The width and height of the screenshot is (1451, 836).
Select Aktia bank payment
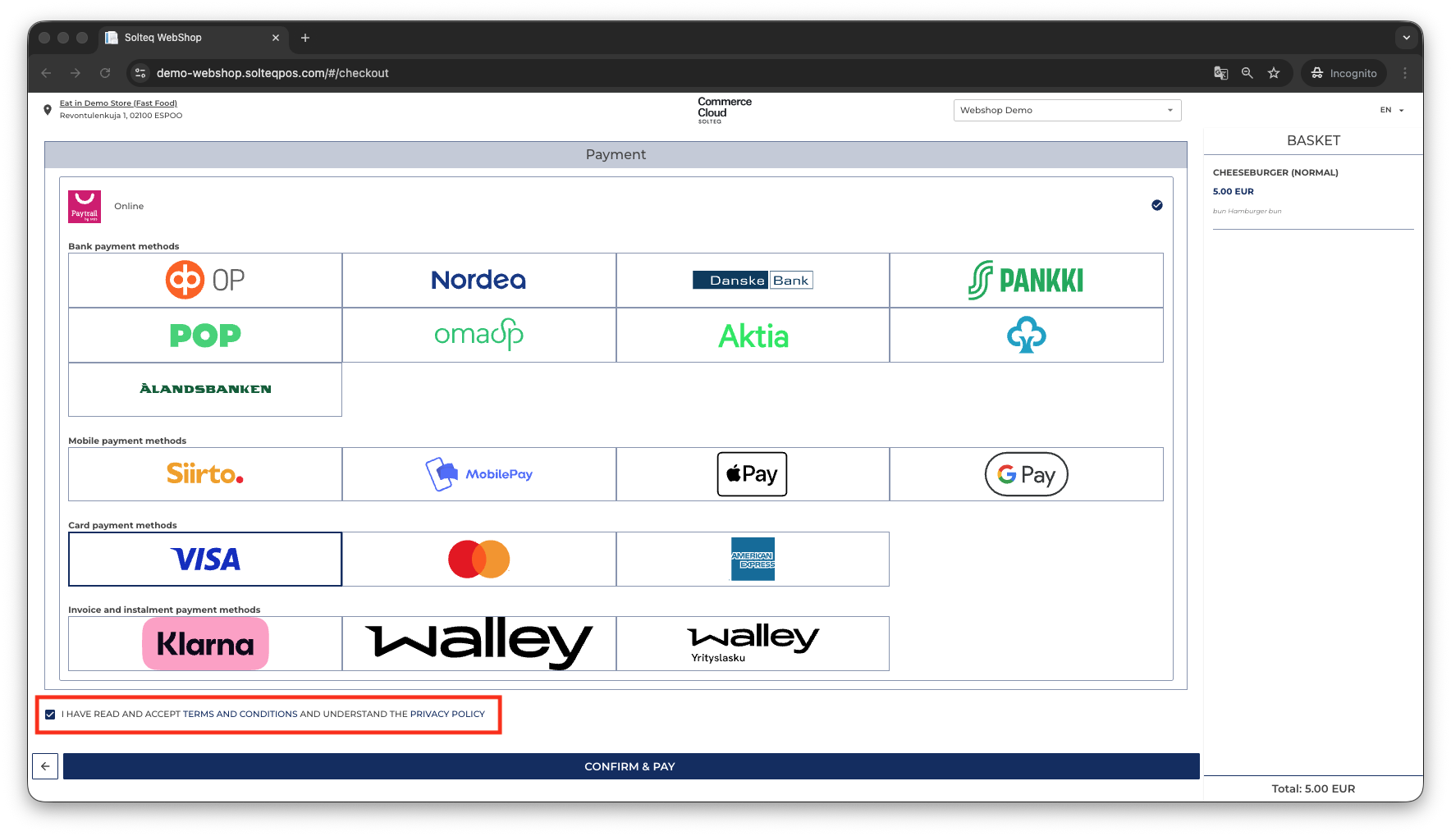tap(753, 336)
